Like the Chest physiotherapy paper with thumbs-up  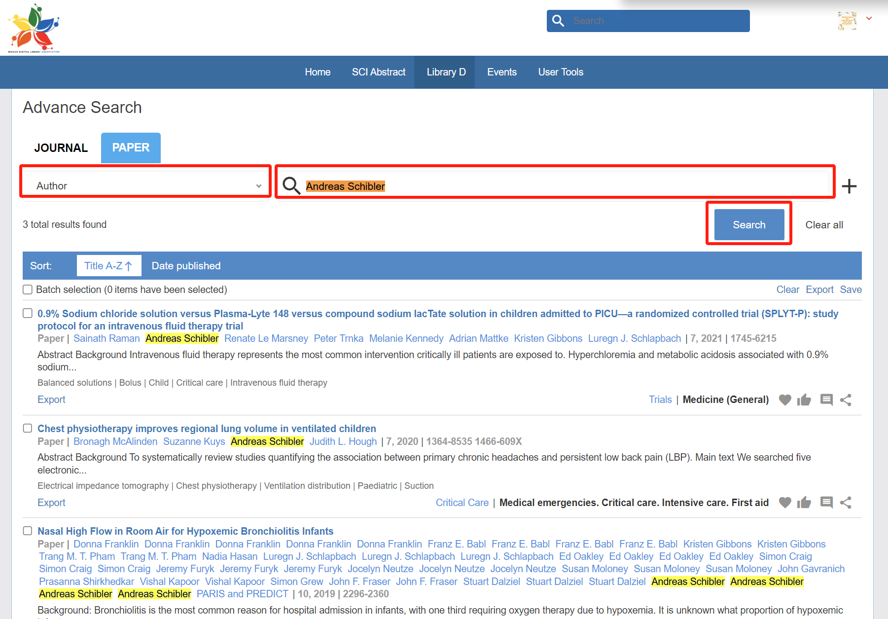tap(804, 503)
